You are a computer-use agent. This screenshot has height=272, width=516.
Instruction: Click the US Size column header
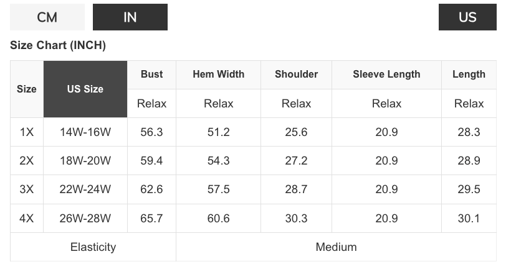(x=85, y=89)
